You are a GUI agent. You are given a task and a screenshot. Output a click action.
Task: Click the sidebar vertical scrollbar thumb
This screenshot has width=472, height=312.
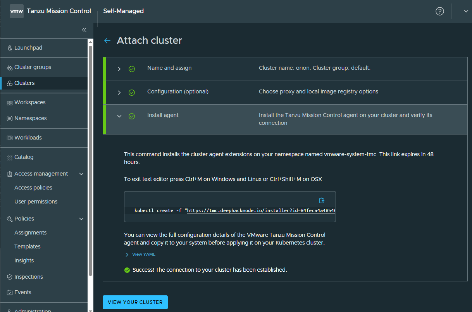click(x=91, y=161)
